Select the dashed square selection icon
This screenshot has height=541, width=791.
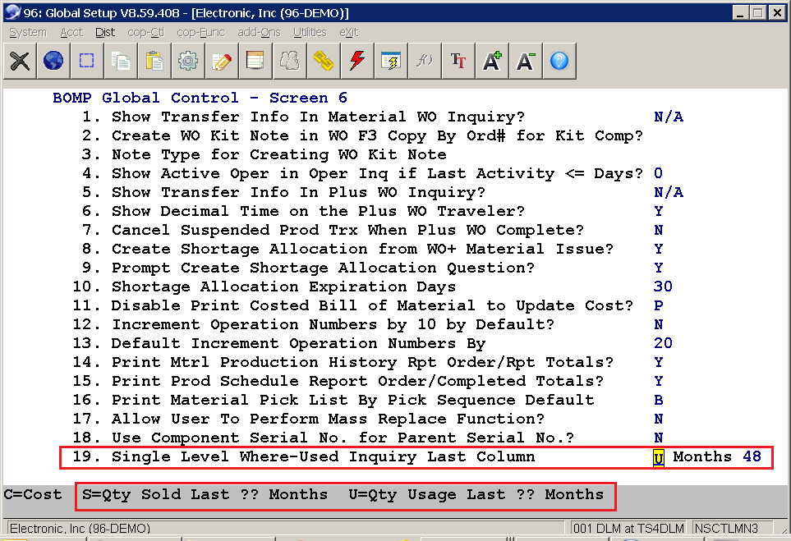pos(87,62)
